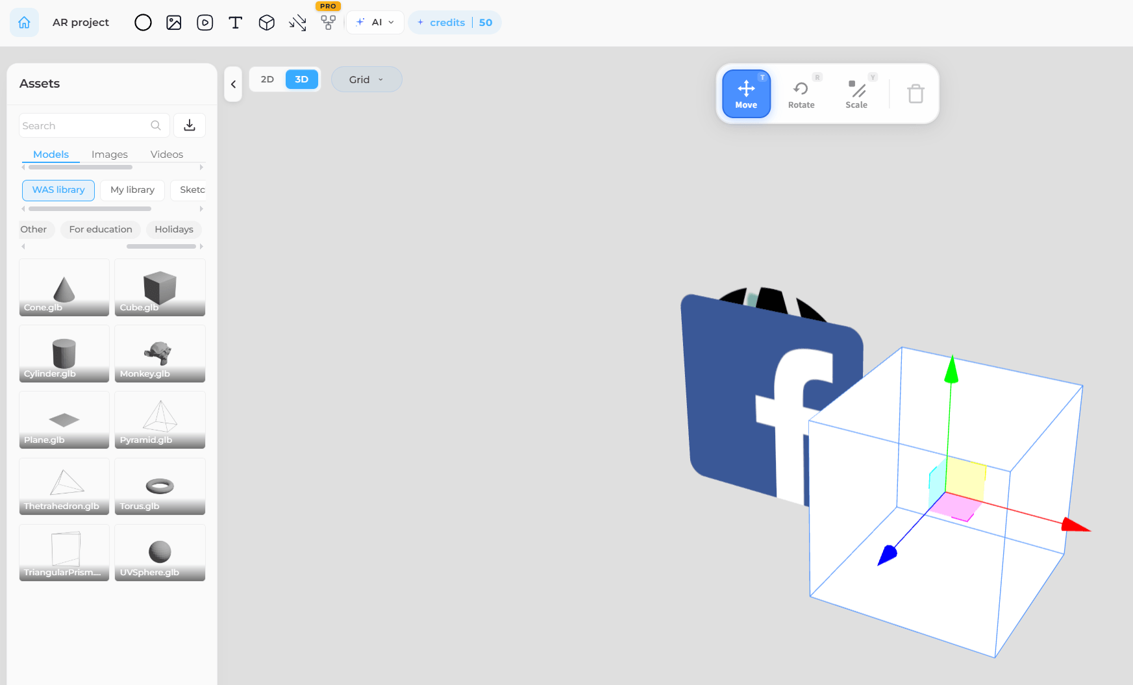Click the library source tabs scrollbar
Image resolution: width=1133 pixels, height=685 pixels.
click(x=90, y=209)
